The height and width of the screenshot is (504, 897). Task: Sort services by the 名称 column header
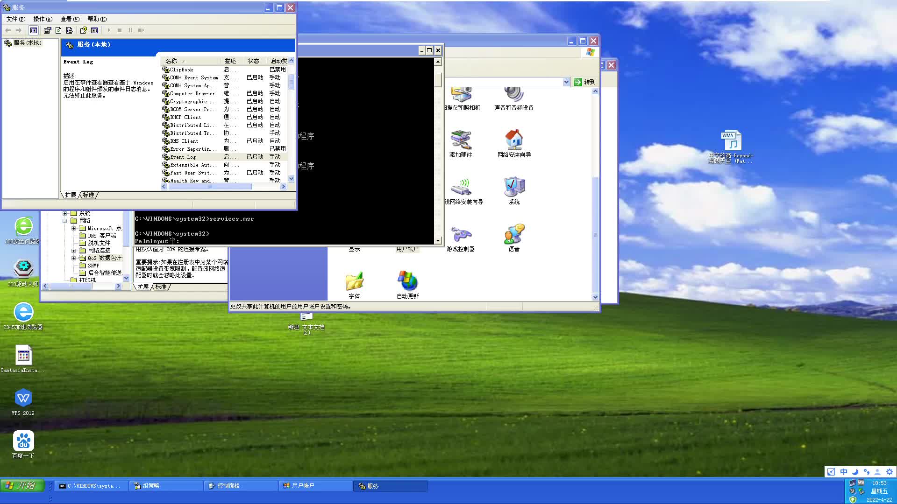click(190, 61)
